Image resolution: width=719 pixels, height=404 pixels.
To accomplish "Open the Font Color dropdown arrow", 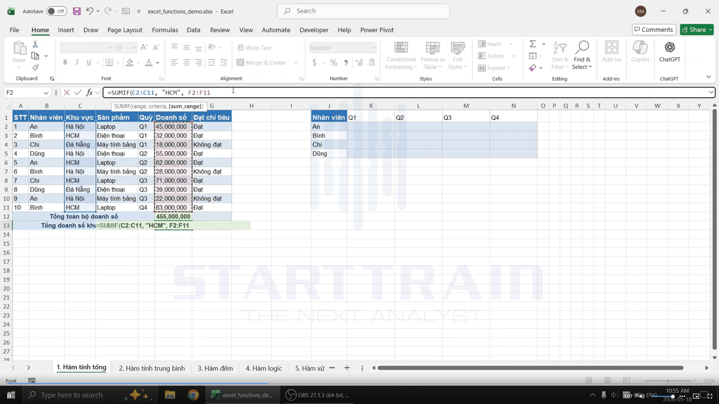I will [158, 63].
